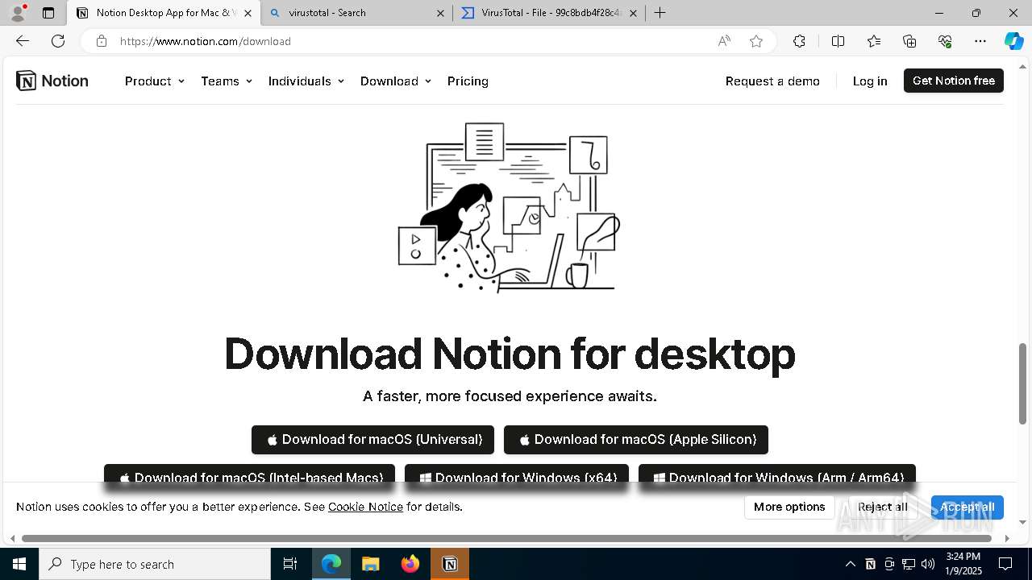Click the Notion illustration image
Viewport: 1032px width, 580px height.
tap(510, 208)
